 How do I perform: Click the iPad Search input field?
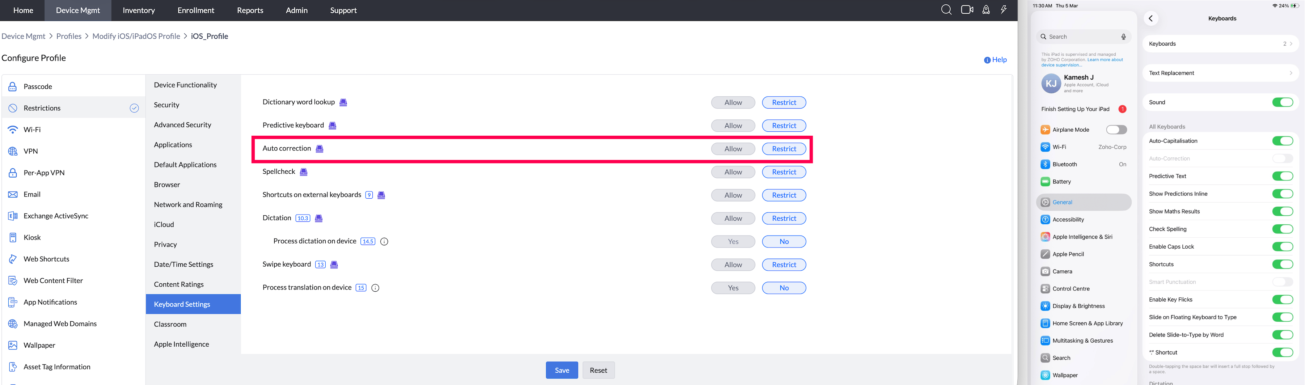(1083, 37)
